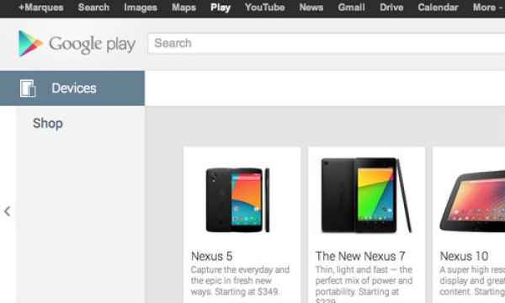The image size is (505, 303).
Task: Click the Nexus 7 description text
Action: [x=364, y=284]
